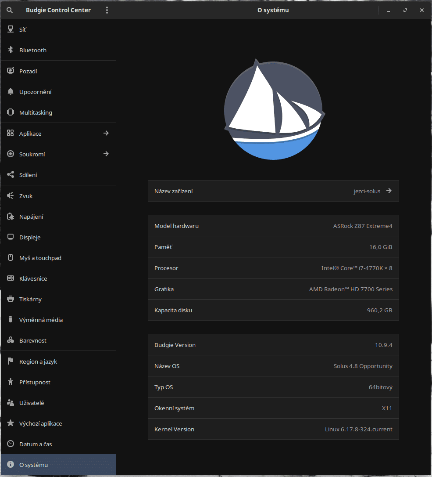Image resolution: width=432 pixels, height=477 pixels.
Task: Minimize the Control Center window
Action: tap(389, 11)
